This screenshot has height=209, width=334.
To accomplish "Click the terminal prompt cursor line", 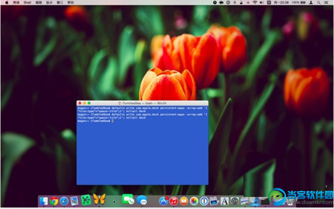I will click(95, 121).
